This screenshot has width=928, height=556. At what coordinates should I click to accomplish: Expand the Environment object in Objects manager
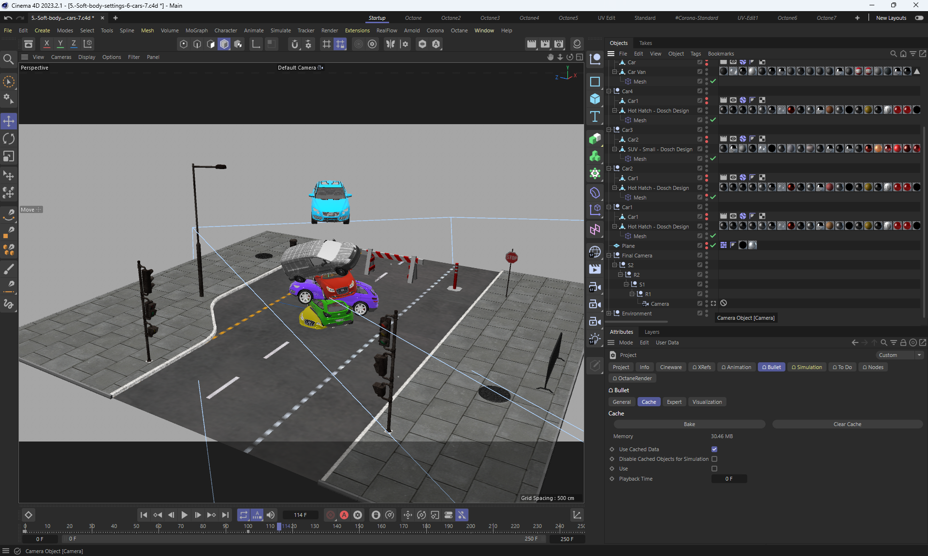point(609,314)
